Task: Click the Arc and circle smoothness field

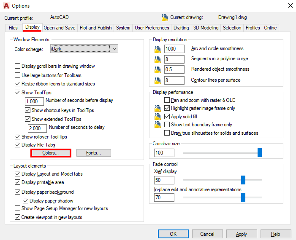Action: click(174, 49)
